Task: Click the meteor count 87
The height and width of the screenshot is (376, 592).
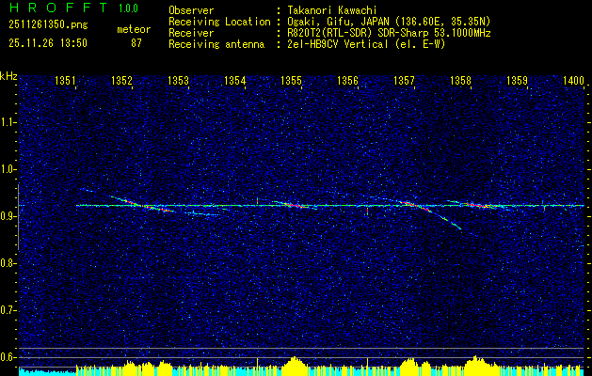Action: tap(136, 43)
